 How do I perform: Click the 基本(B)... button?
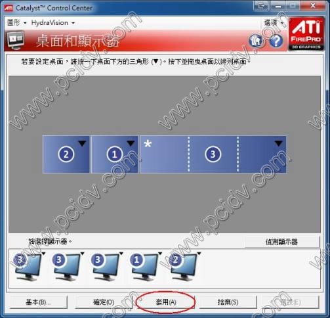click(x=39, y=302)
